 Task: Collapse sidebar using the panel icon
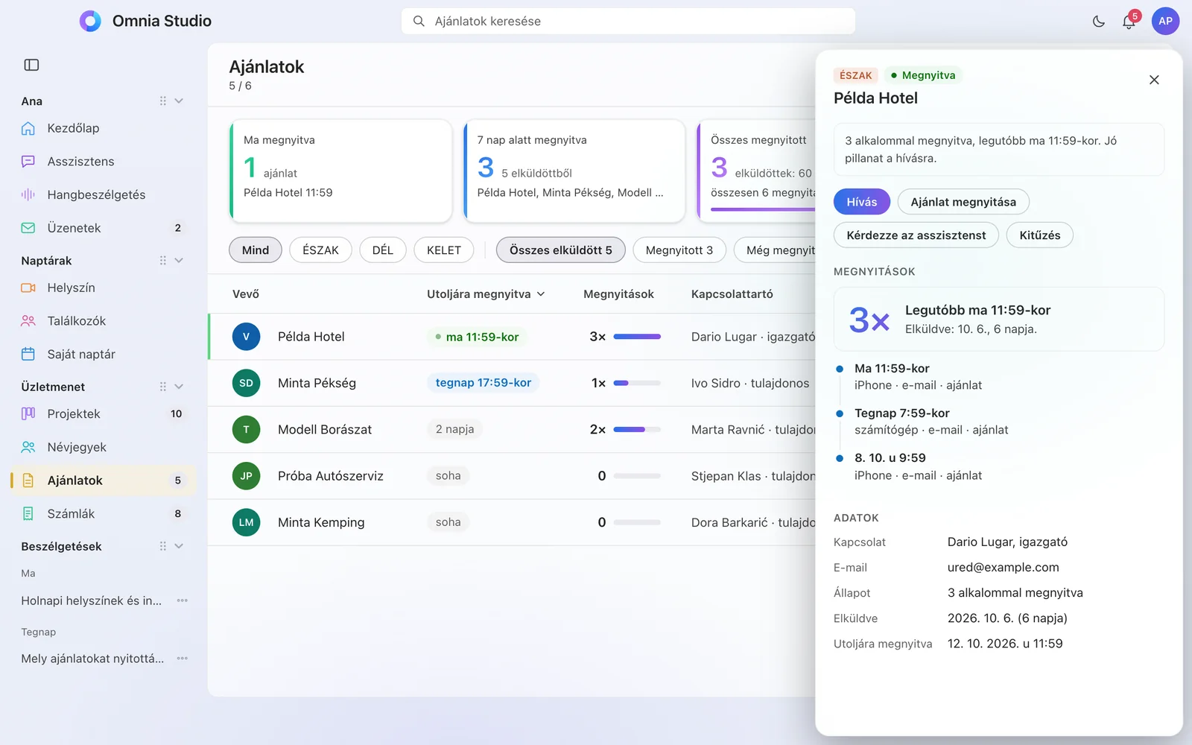[x=31, y=65]
